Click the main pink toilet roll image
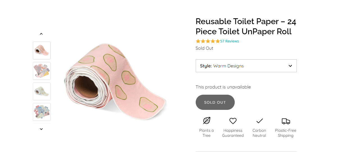The height and width of the screenshot is (152, 349). click(x=115, y=81)
